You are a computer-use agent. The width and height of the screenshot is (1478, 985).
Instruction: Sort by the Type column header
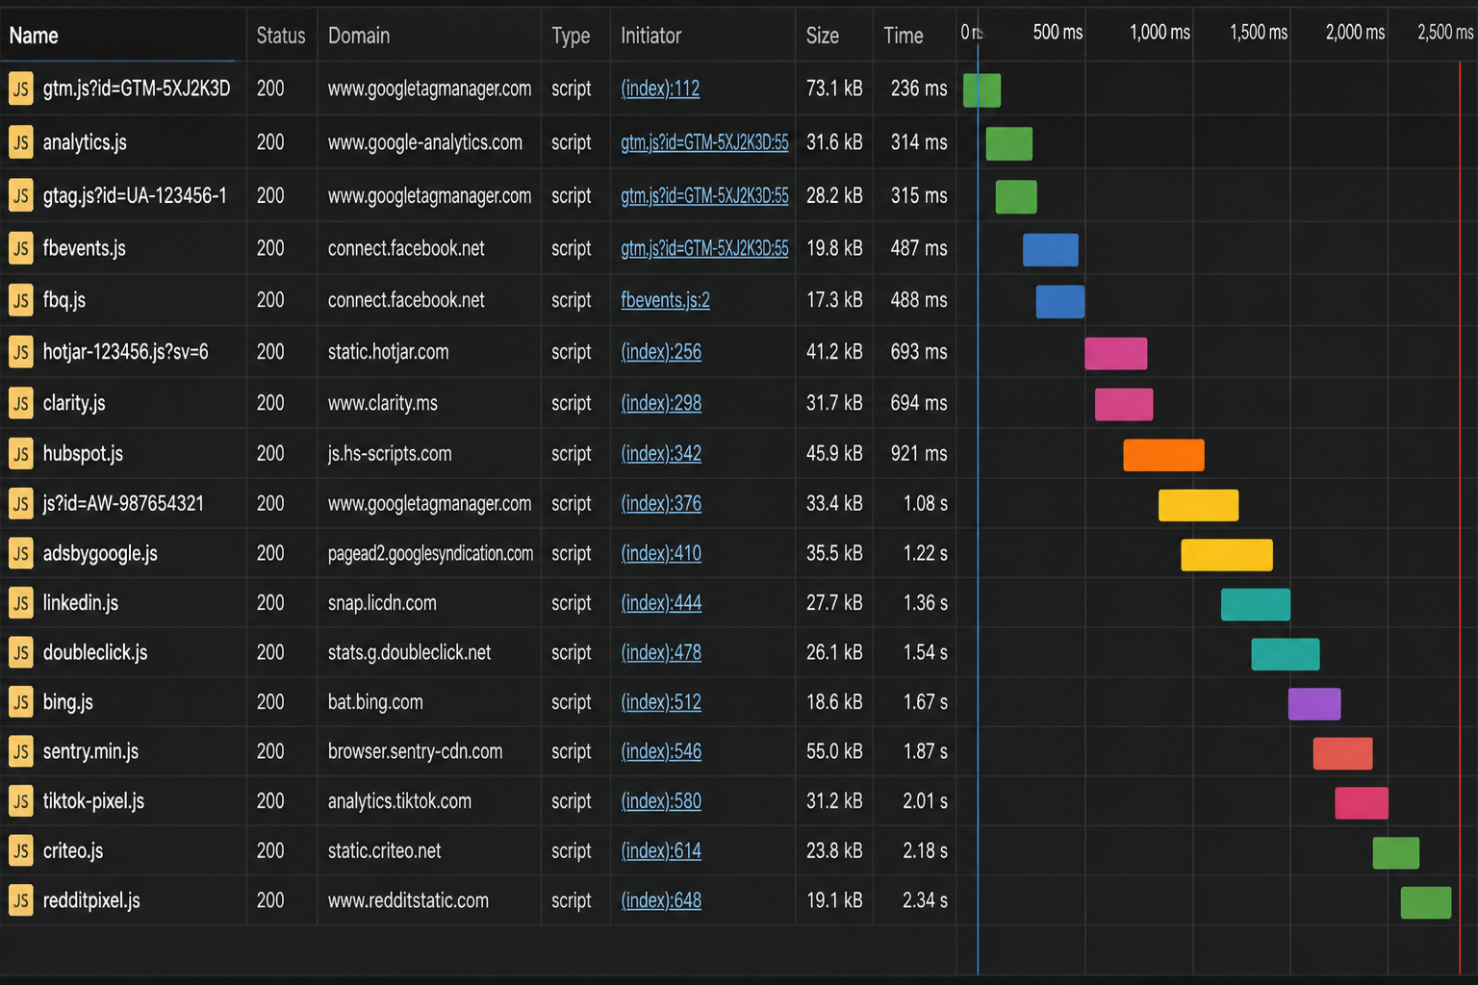click(x=571, y=37)
